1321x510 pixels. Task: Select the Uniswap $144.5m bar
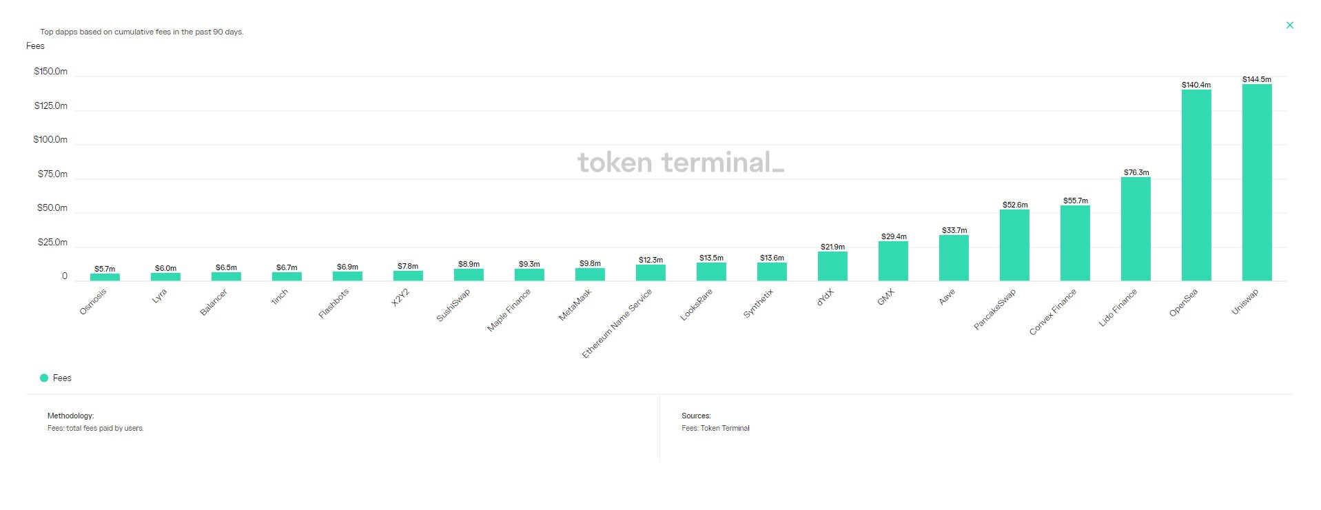1256,183
